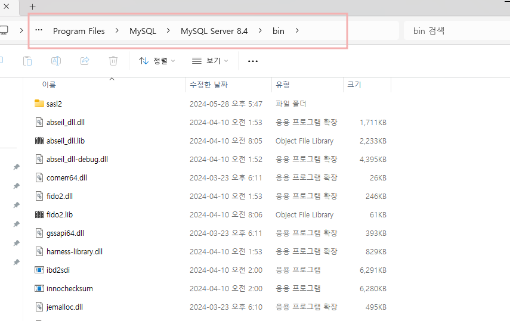The height and width of the screenshot is (321, 510).
Task: Select the file name abseil_dll.dll
Action: pyautogui.click(x=66, y=122)
